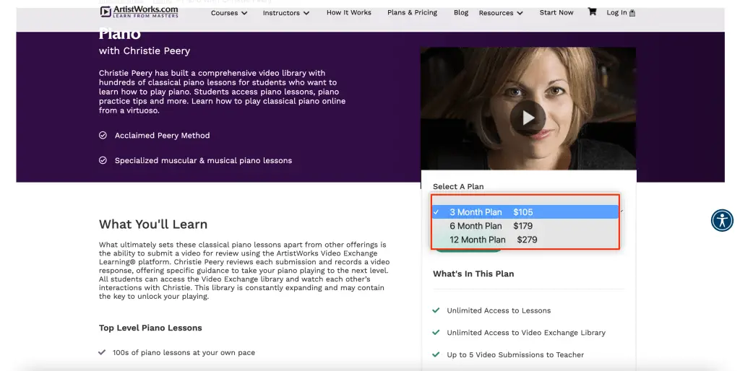This screenshot has width=740, height=371.
Task: Click 'Specialized muscular & musical piano lessons' text
Action: pos(203,160)
